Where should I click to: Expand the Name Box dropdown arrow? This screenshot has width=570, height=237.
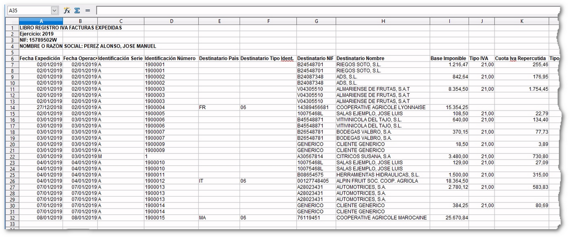click(55, 11)
